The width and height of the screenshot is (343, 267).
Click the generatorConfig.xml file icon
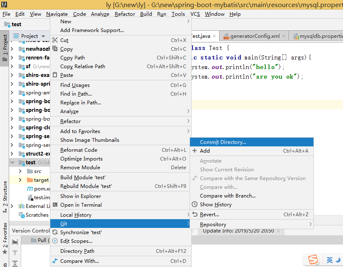[226, 36]
